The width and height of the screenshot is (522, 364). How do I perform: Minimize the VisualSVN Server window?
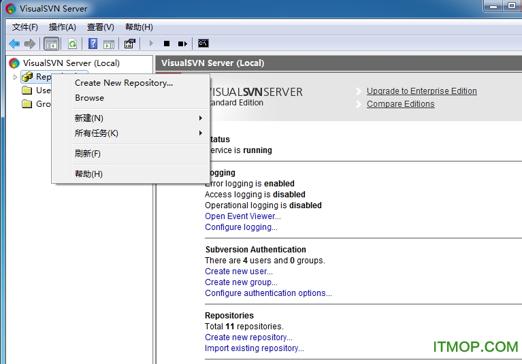[493, 6]
